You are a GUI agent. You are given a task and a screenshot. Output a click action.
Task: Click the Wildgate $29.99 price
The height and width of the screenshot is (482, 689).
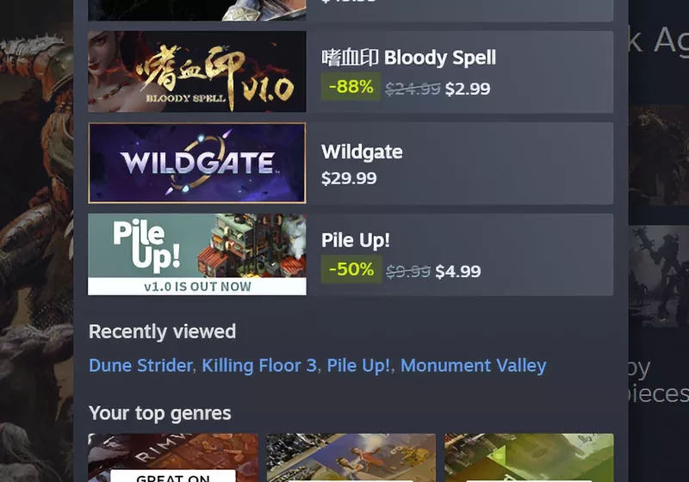click(349, 178)
